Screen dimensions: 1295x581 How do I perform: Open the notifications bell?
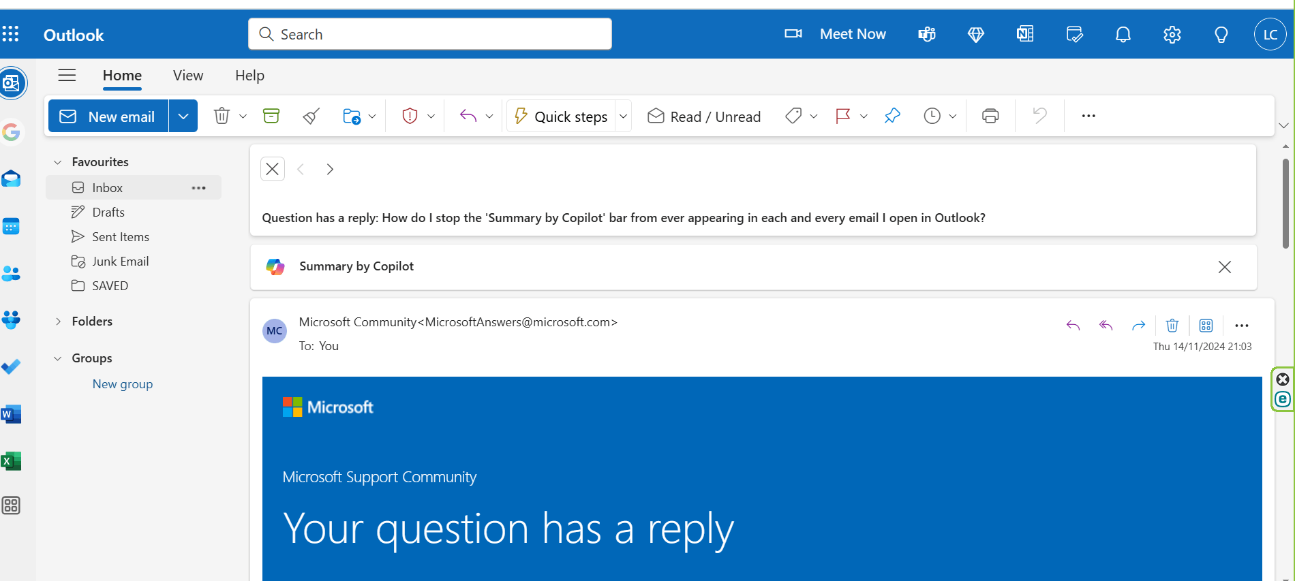coord(1123,35)
